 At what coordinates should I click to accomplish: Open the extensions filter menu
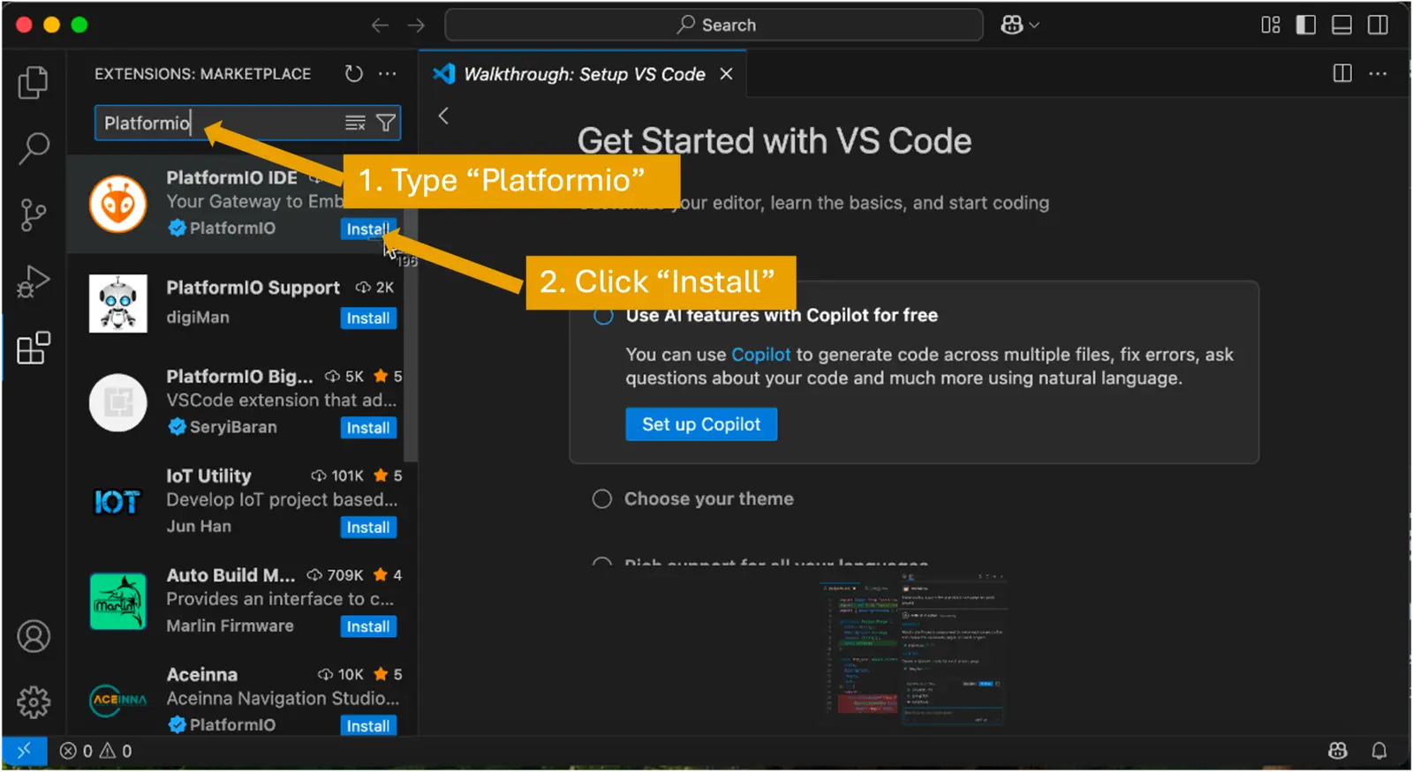(x=386, y=124)
